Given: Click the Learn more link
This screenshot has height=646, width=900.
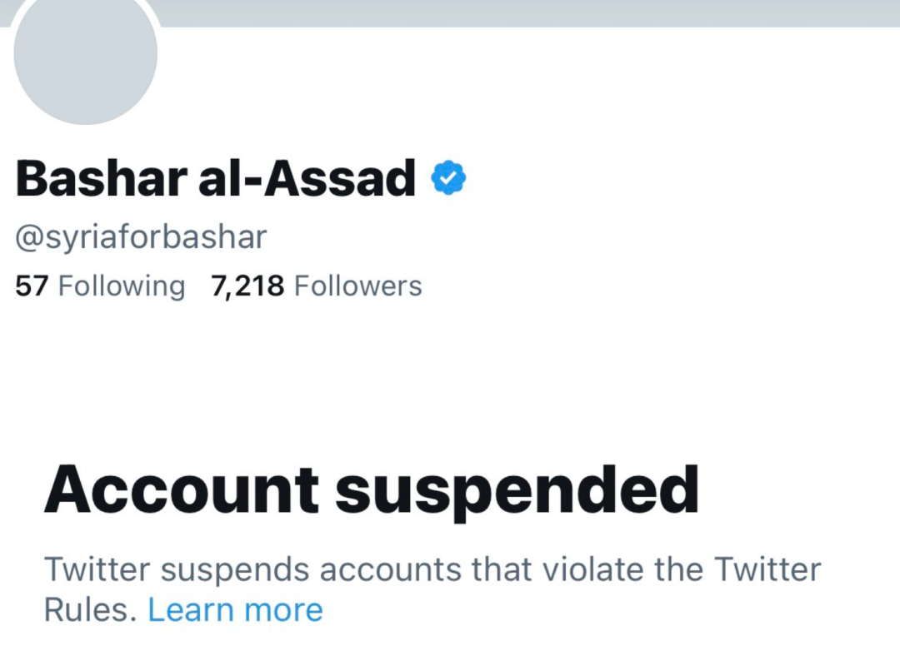Looking at the screenshot, I should click(x=235, y=609).
